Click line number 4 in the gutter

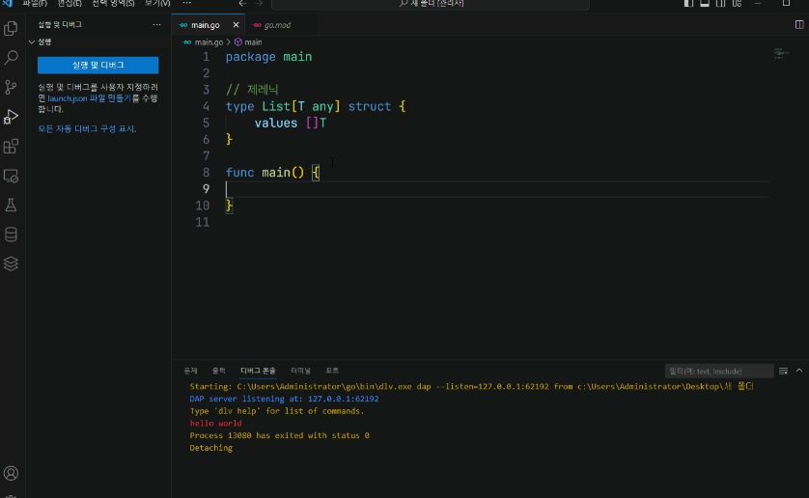click(206, 106)
